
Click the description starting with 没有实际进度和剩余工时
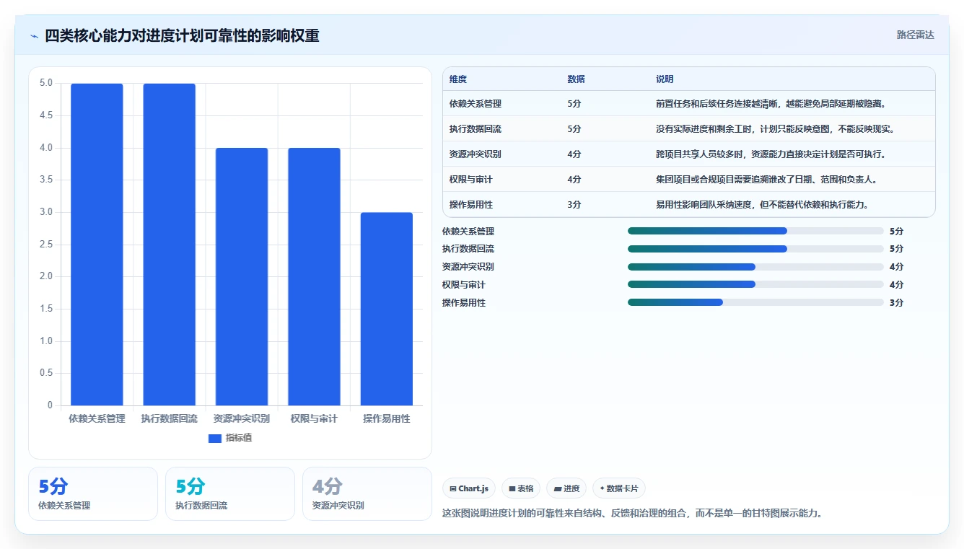pyautogui.click(x=775, y=128)
